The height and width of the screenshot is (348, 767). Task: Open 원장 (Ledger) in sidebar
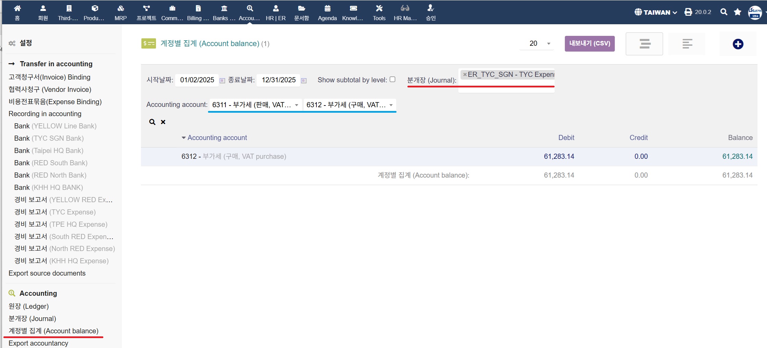29,306
